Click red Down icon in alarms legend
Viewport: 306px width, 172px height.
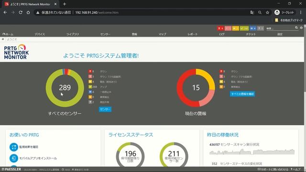coord(221,71)
